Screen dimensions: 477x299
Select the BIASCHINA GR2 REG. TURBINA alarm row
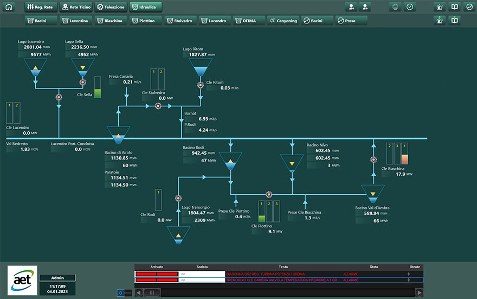(x=279, y=274)
